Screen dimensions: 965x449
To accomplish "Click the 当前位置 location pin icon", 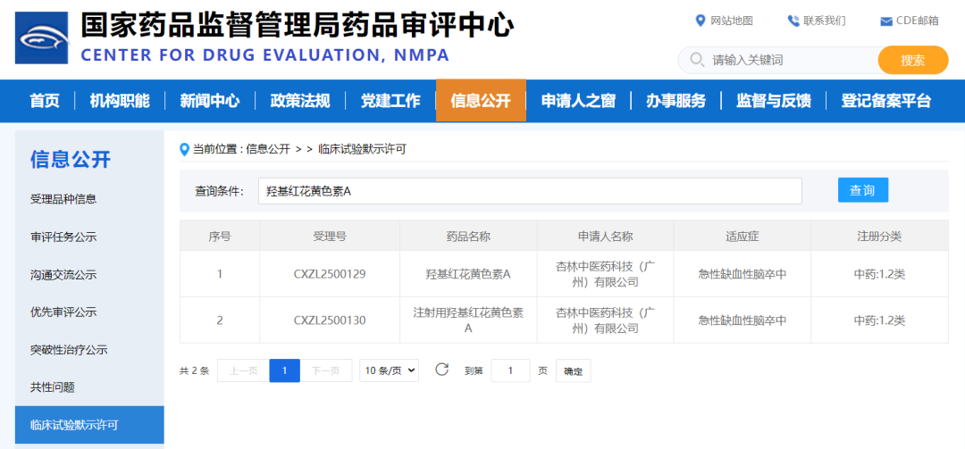I will (183, 149).
